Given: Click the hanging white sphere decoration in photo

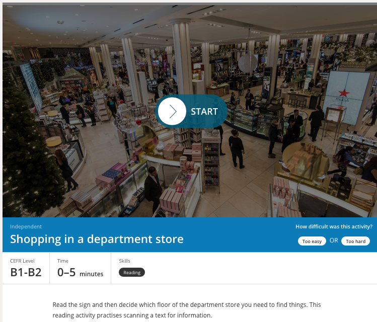Looking at the screenshot, I should point(248,63).
